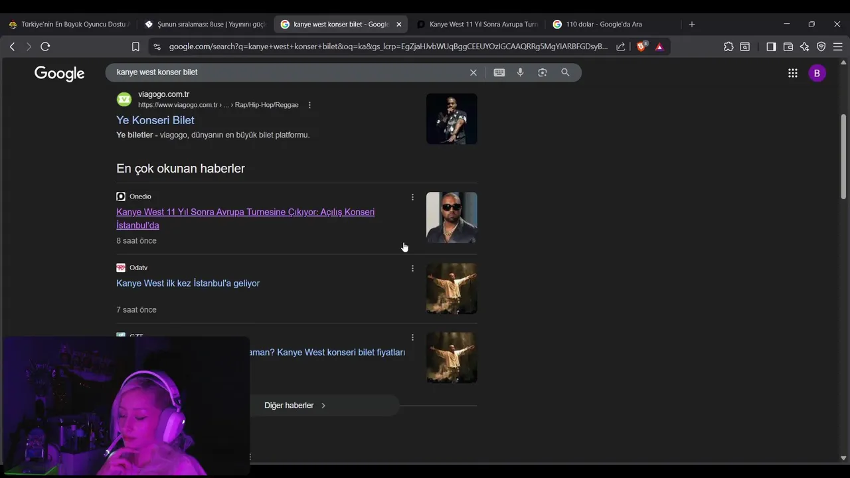This screenshot has height=478, width=850.
Task: Click the '8 saat önce' timestamp
Action: pos(136,241)
